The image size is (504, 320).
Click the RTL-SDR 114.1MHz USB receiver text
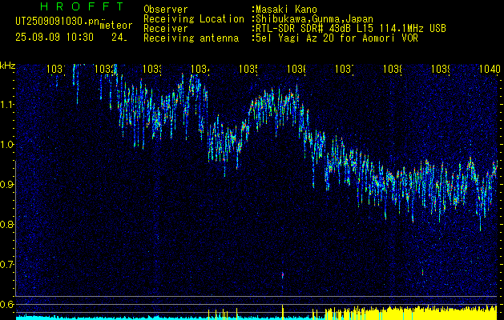pos(351,29)
